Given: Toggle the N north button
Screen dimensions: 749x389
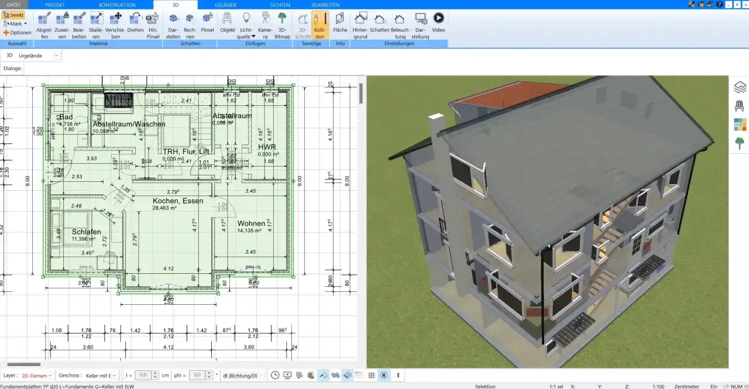Looking at the screenshot, I should click(384, 375).
